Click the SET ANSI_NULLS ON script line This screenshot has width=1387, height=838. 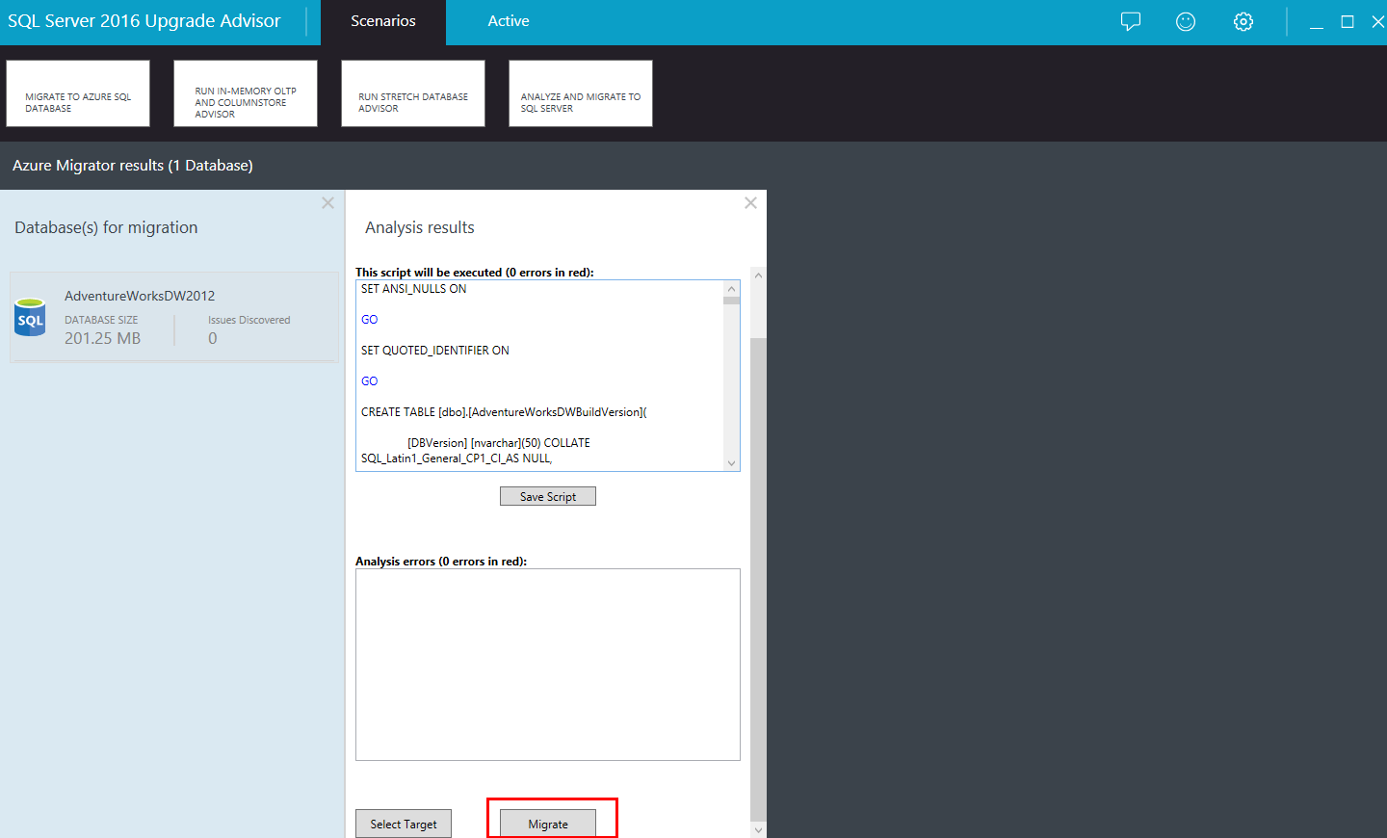(414, 289)
